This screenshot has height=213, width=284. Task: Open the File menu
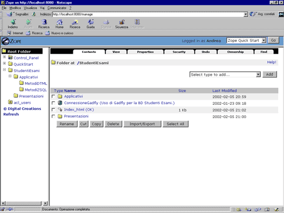pos(4,8)
